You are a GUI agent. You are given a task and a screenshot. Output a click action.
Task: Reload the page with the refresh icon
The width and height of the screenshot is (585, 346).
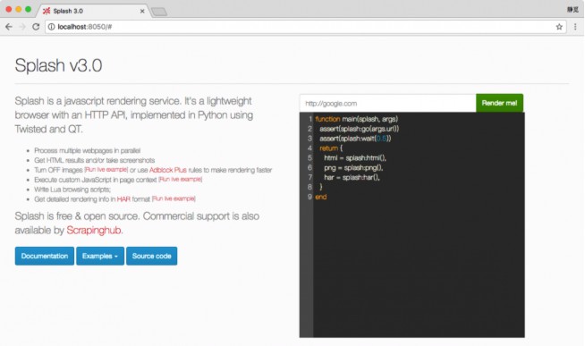[x=36, y=27]
